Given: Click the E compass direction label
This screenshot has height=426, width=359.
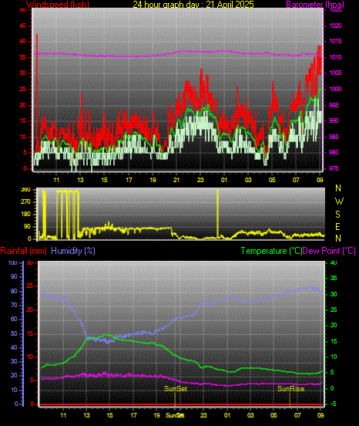Looking at the screenshot, I should 338,226.
